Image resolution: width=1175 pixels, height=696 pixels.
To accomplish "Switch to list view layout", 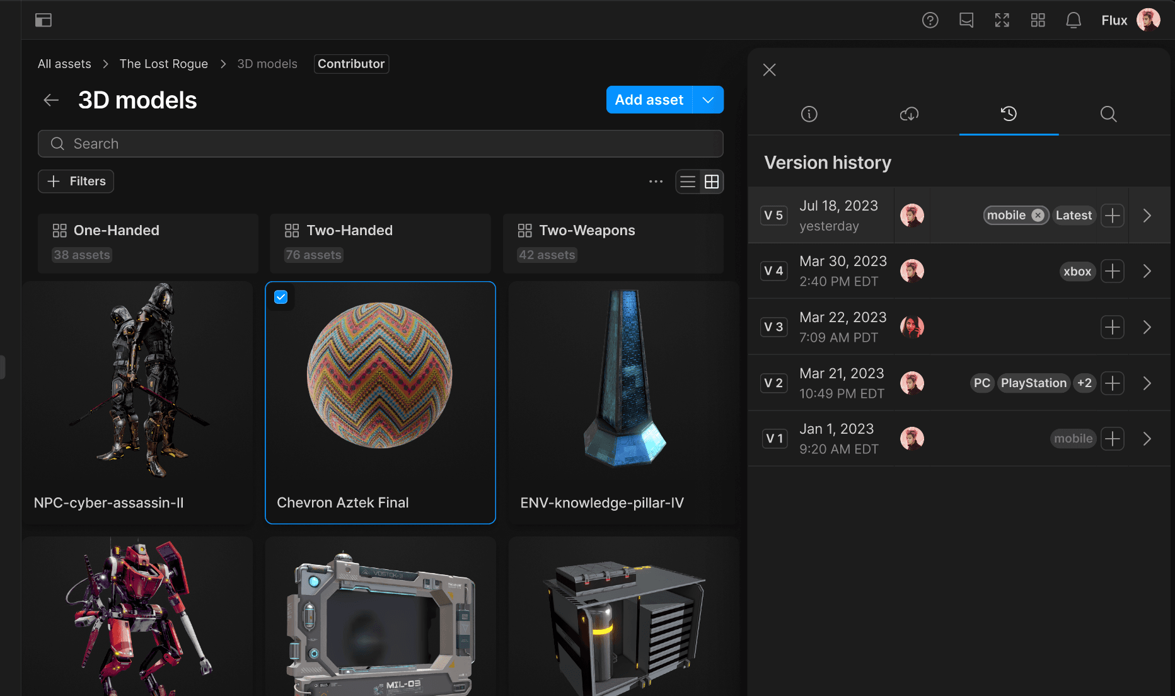I will pyautogui.click(x=688, y=182).
